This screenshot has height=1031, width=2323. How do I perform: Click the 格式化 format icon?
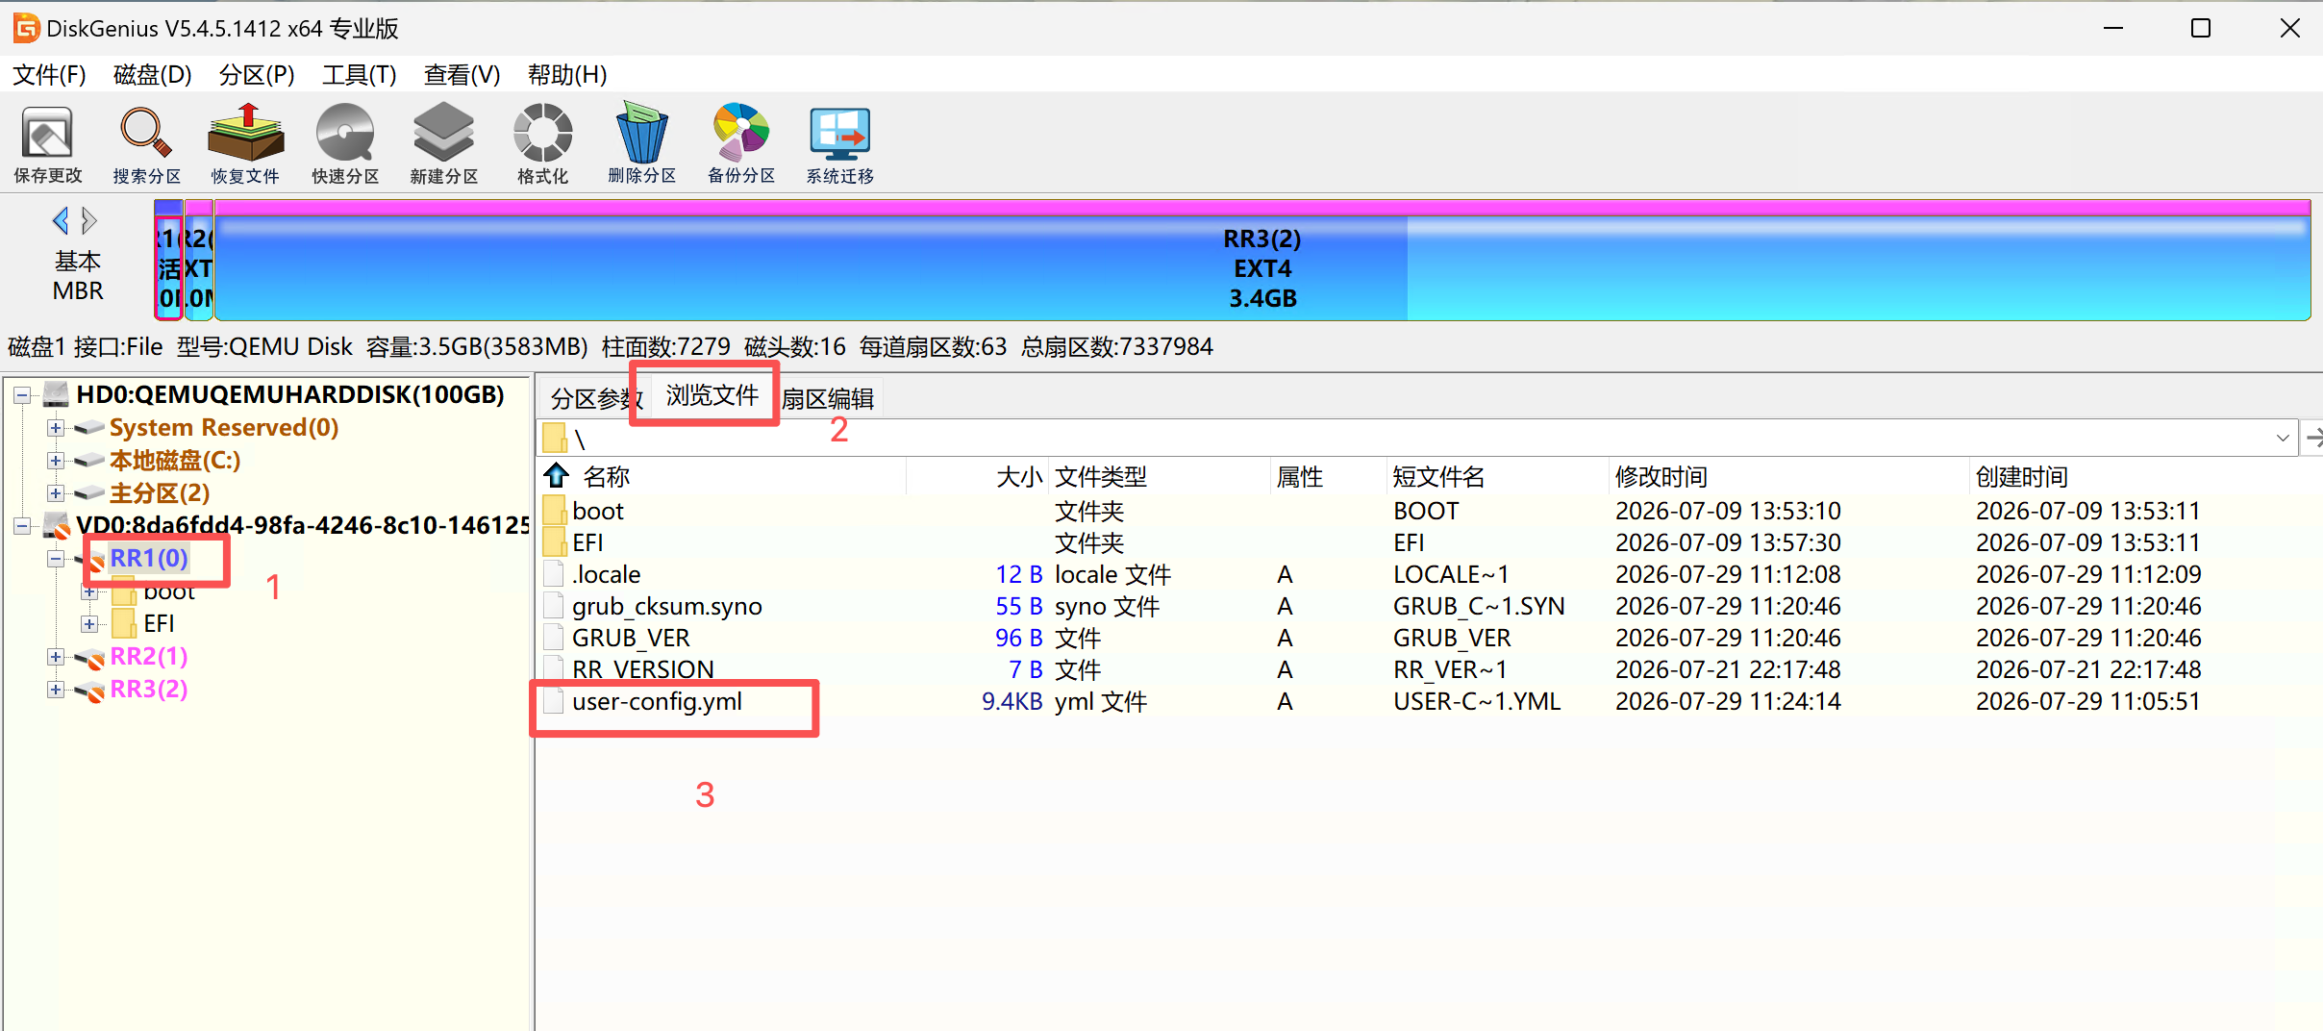click(x=542, y=144)
